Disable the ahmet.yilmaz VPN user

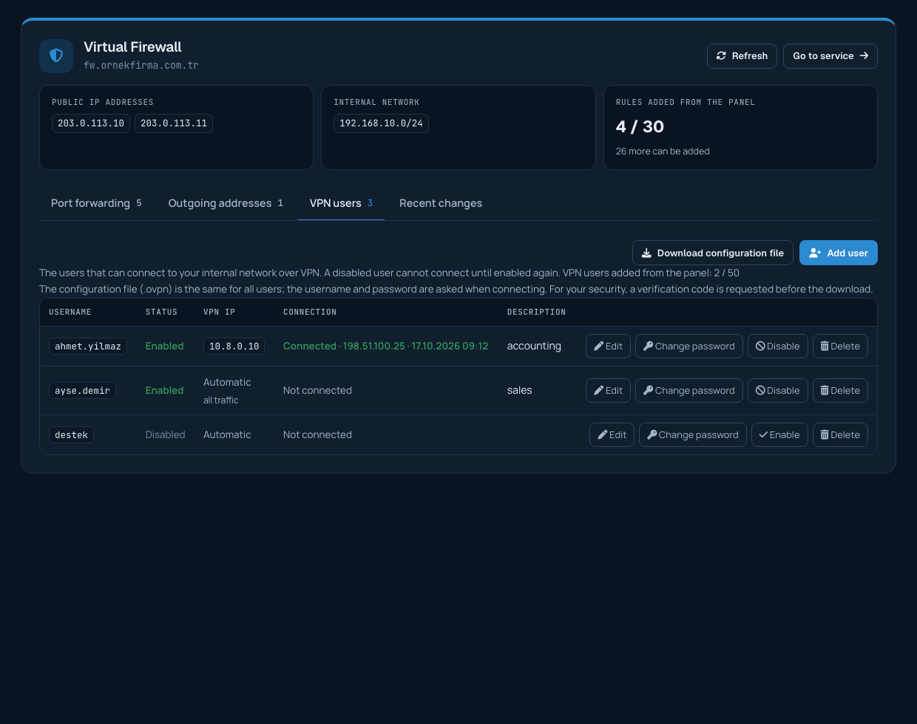[778, 346]
